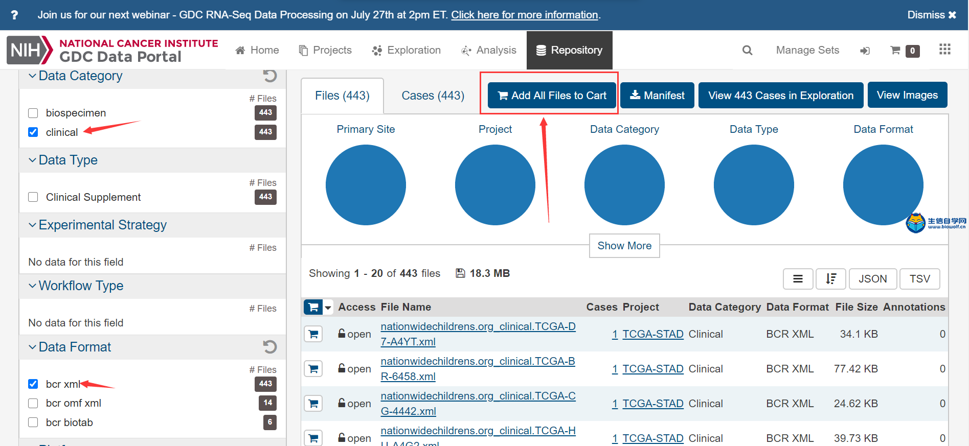Viewport: 969px width, 446px height.
Task: Download the Manifest
Action: click(x=657, y=96)
